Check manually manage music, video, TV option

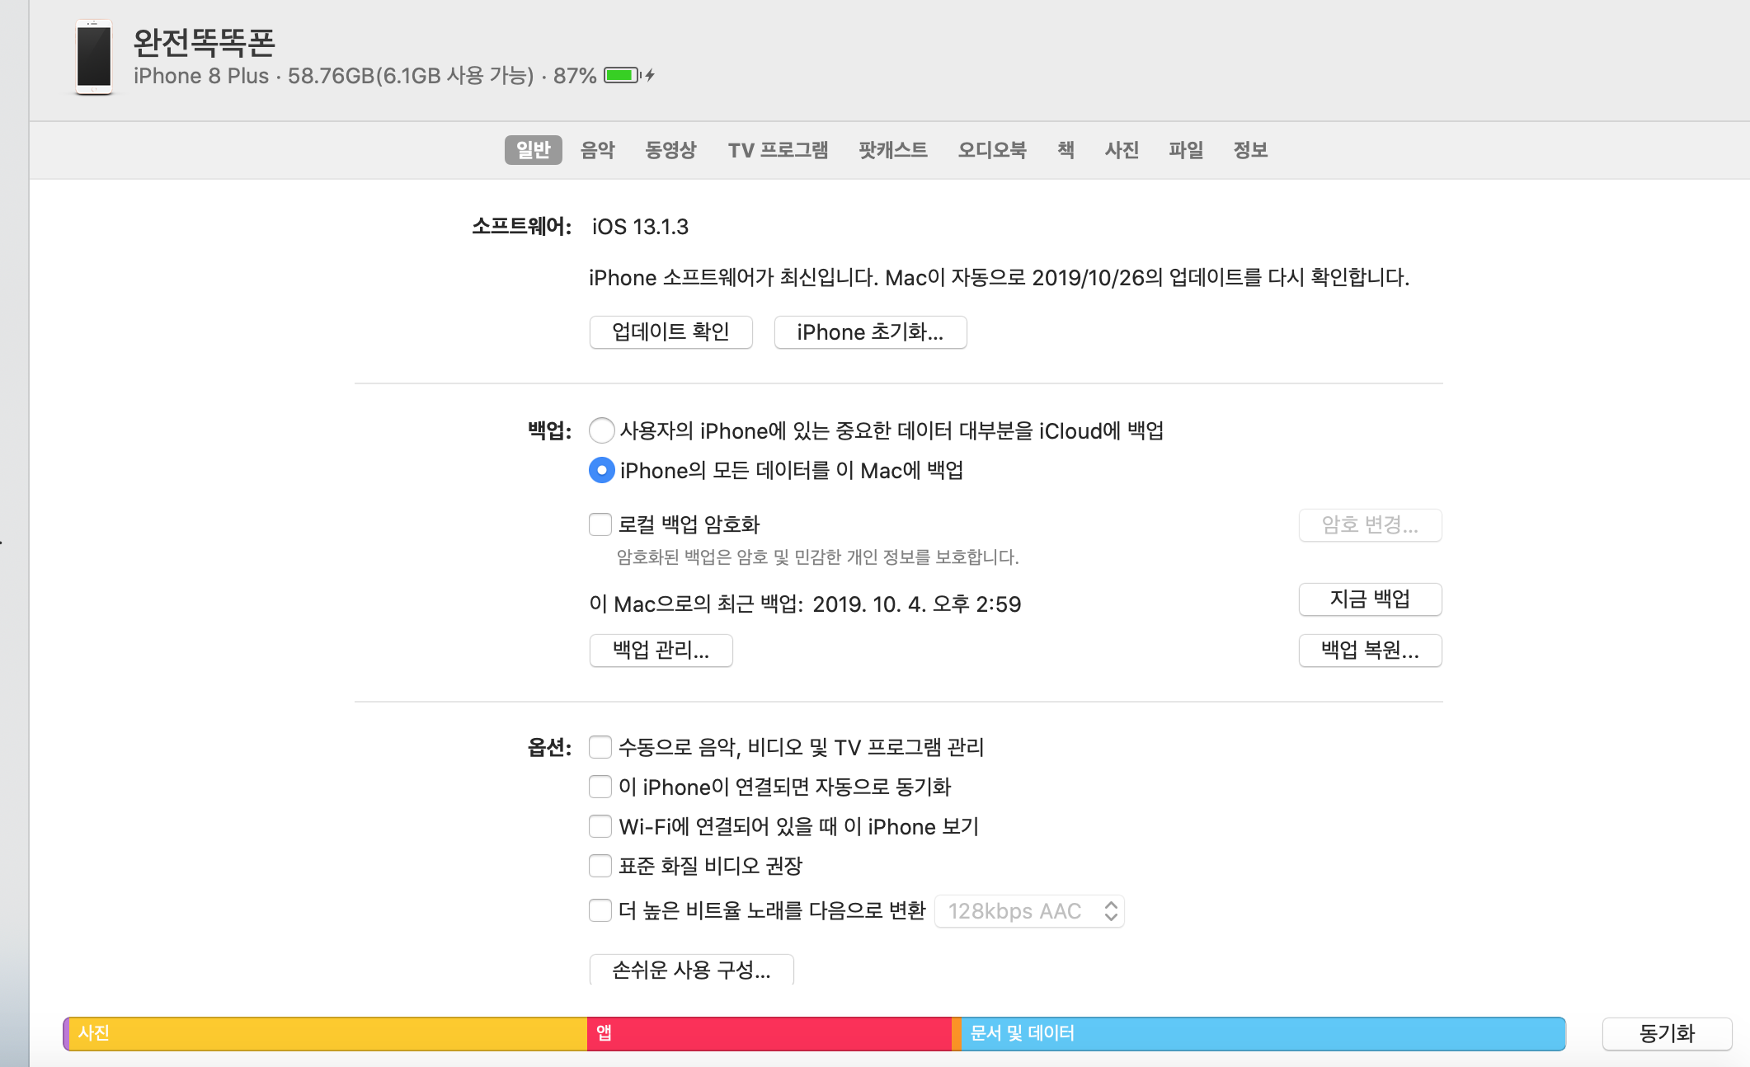coord(600,747)
